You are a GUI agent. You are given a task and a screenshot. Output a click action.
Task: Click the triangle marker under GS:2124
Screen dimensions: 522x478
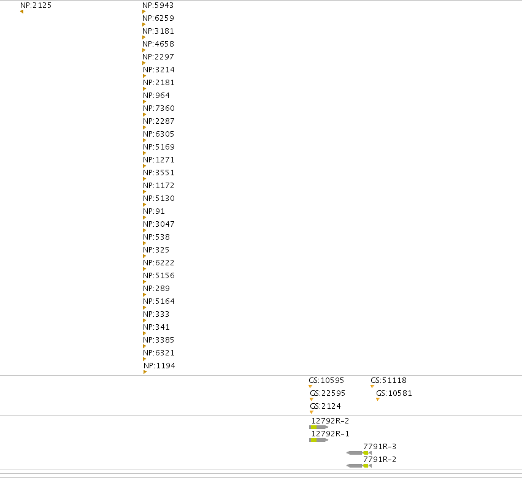pos(312,412)
